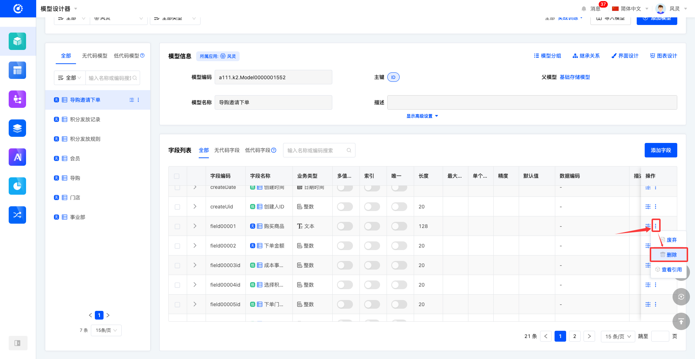
Task: Choose 删除 from the popup menu
Action: [x=669, y=255]
